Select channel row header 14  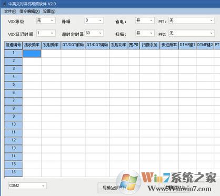[13, 157]
